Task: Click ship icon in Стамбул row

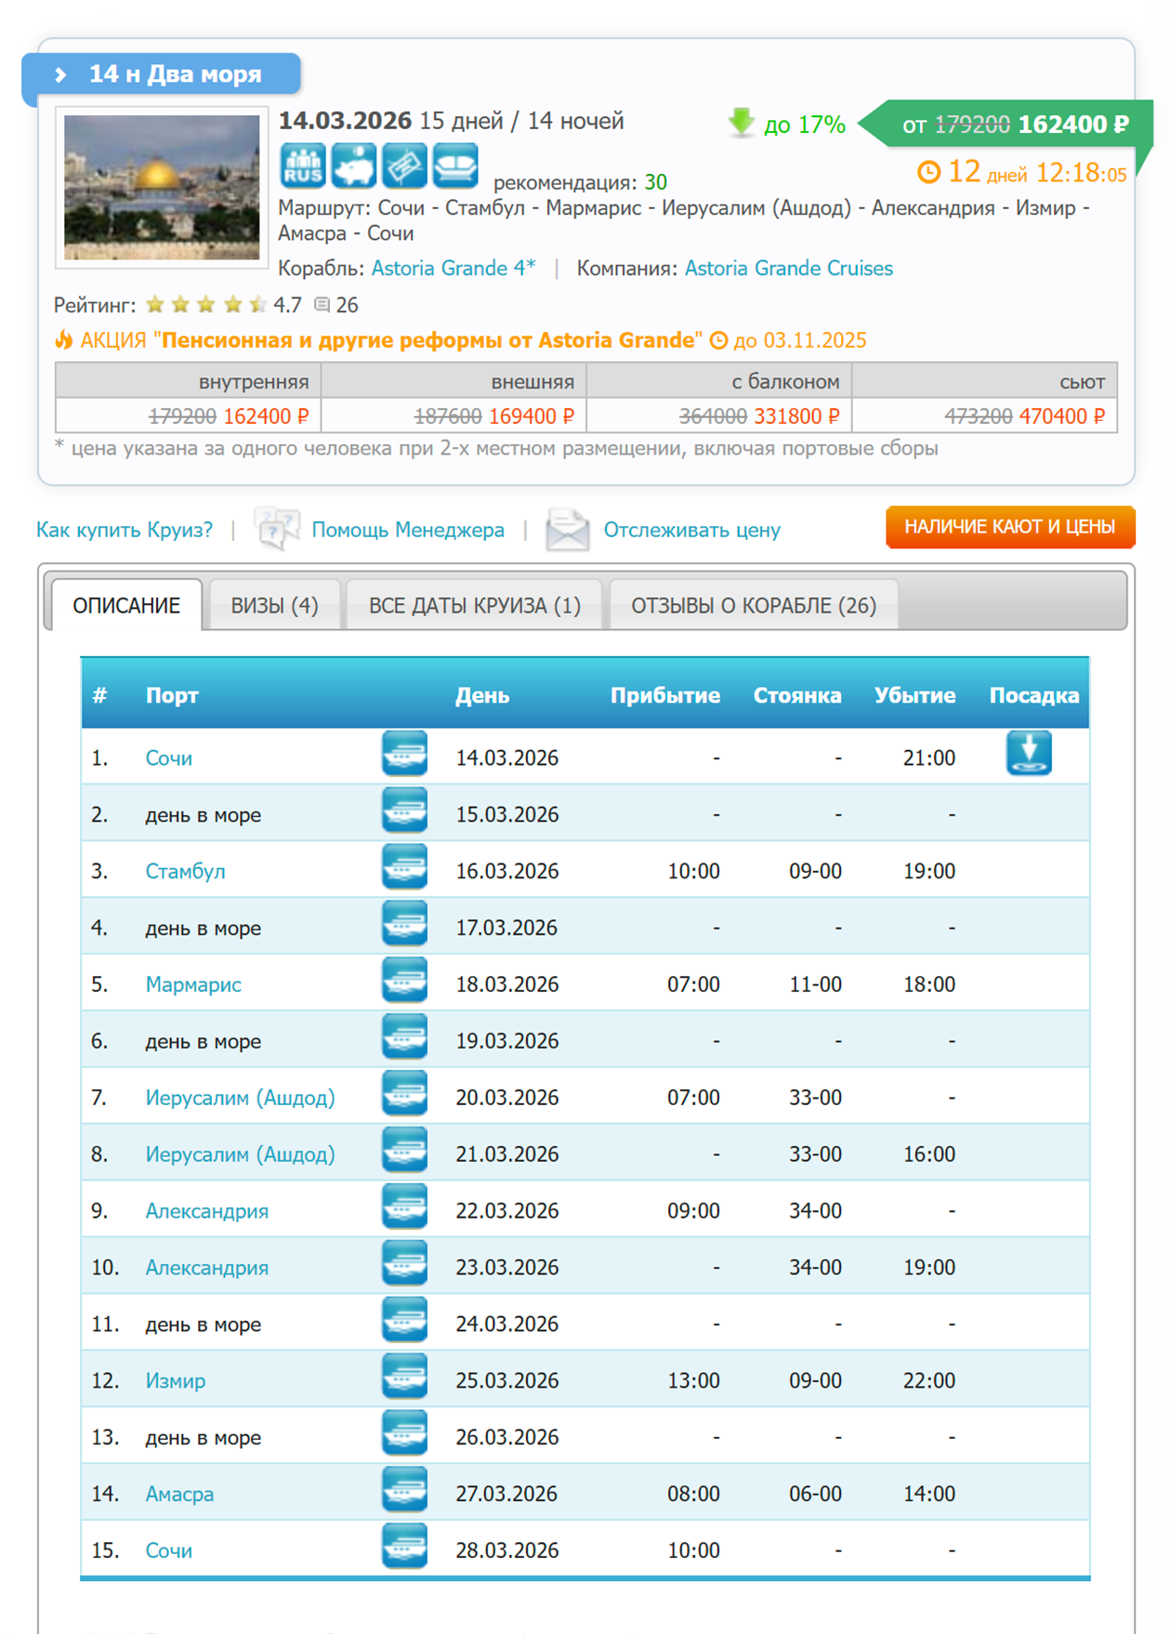Action: [x=404, y=867]
